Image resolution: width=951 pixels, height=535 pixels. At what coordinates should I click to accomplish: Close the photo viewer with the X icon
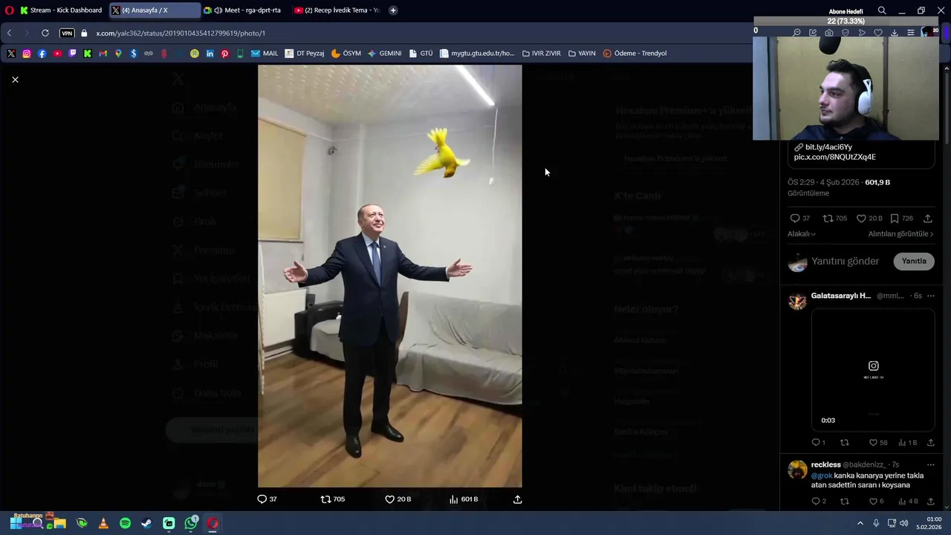(x=15, y=80)
